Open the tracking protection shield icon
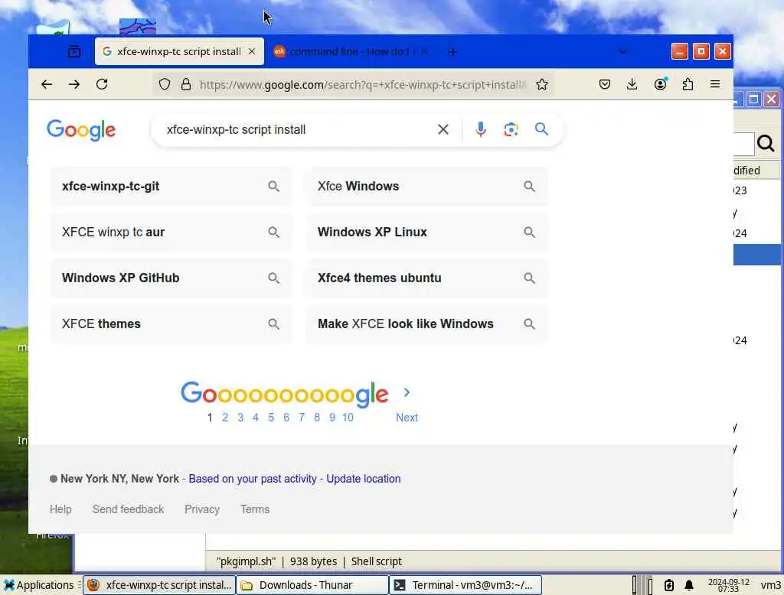The width and height of the screenshot is (784, 595). pos(165,84)
